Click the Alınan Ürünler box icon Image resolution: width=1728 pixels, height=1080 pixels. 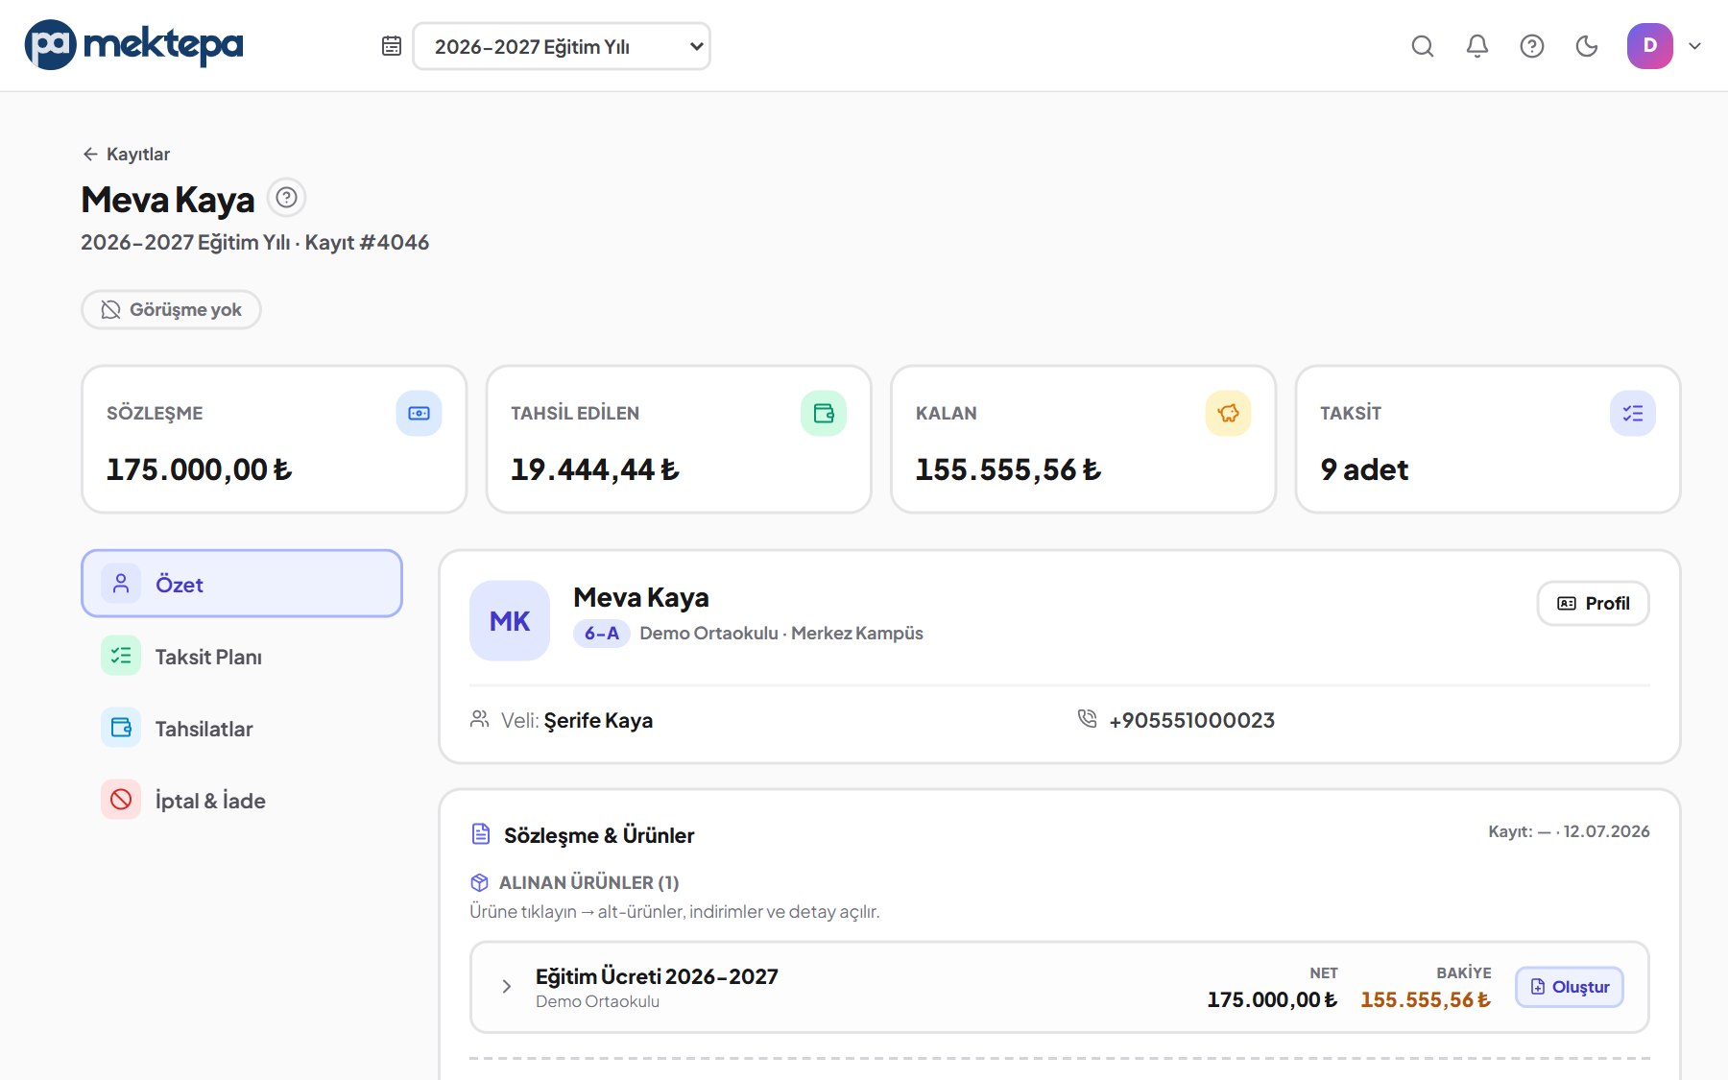tap(480, 882)
